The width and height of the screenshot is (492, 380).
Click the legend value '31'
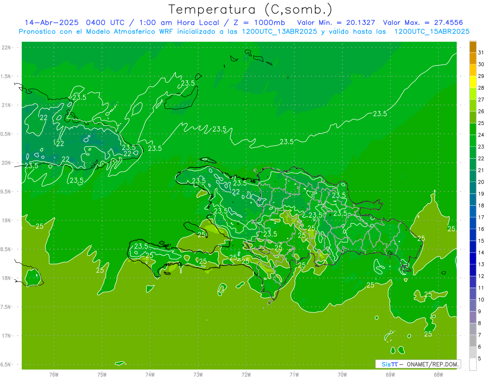[x=481, y=52]
